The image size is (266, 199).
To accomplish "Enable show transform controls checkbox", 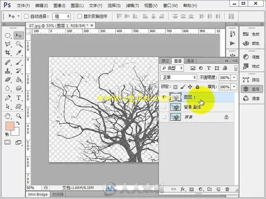I will tap(79, 17).
